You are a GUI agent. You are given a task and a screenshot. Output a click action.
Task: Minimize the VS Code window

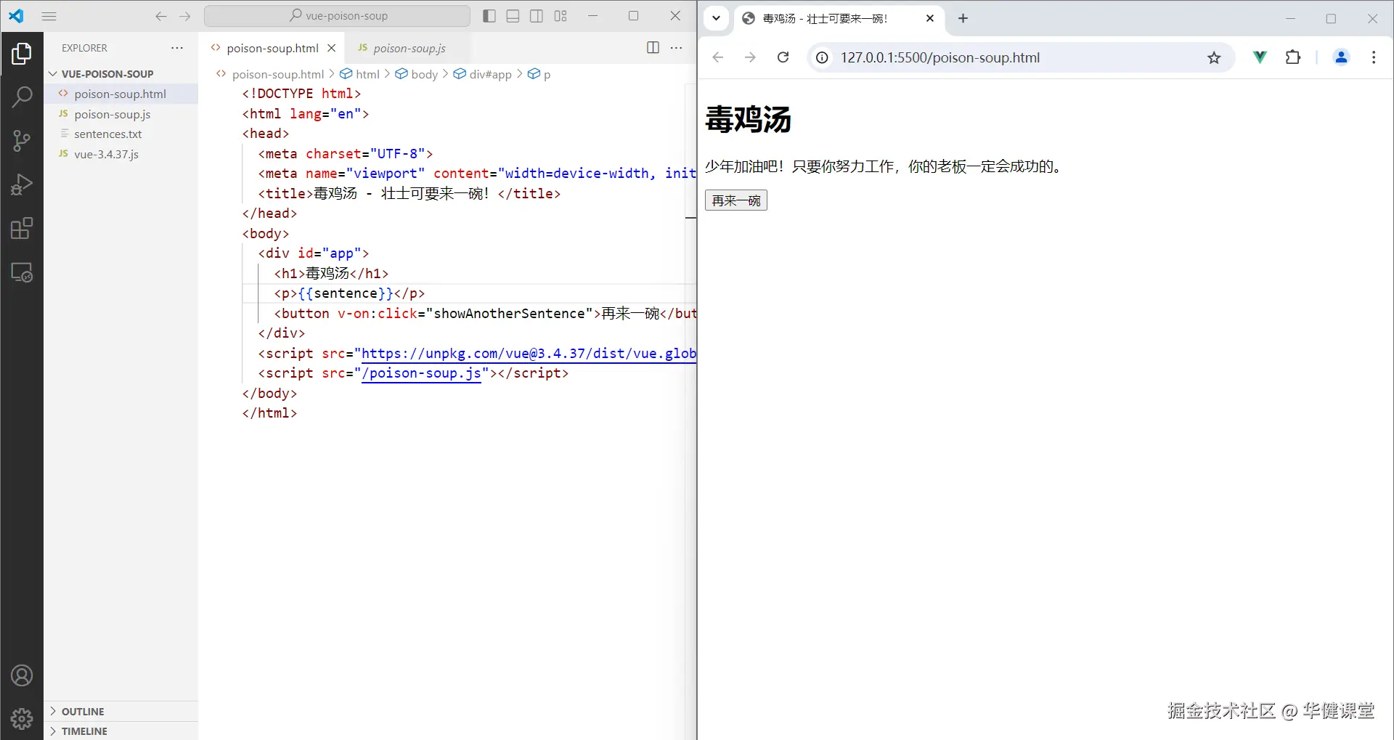[x=592, y=16]
